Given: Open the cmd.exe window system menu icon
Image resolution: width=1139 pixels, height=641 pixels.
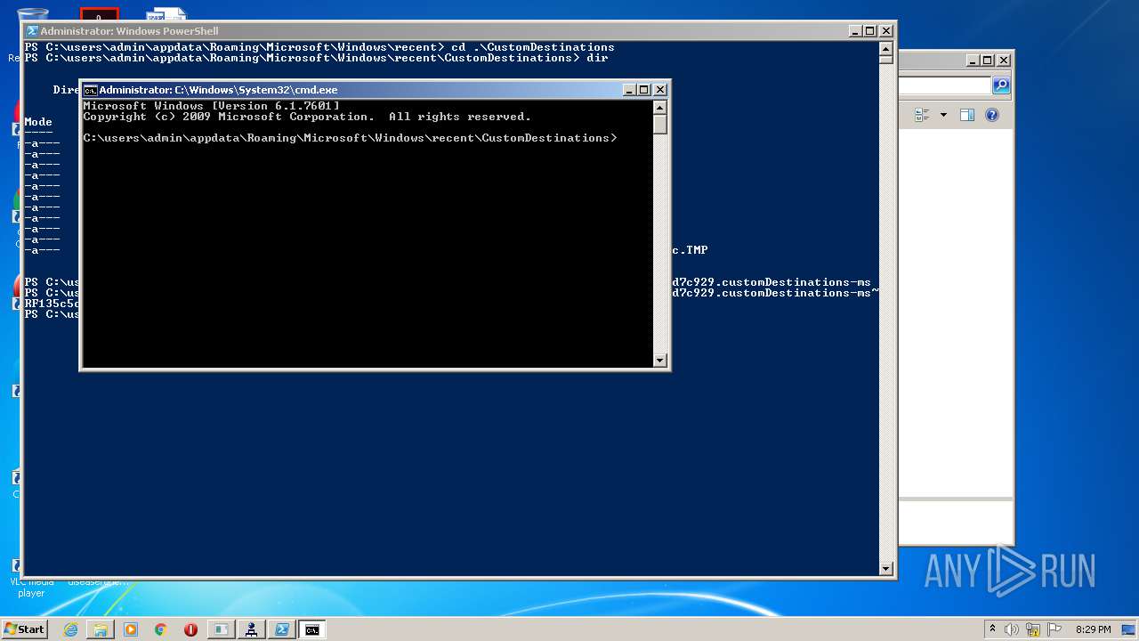Looking at the screenshot, I should [x=90, y=90].
